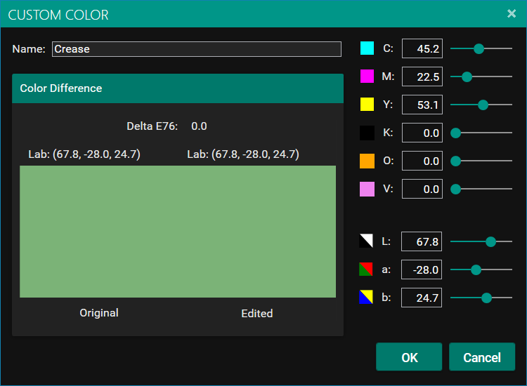Click the K channel slider handle
This screenshot has width=527, height=386.
(x=455, y=133)
